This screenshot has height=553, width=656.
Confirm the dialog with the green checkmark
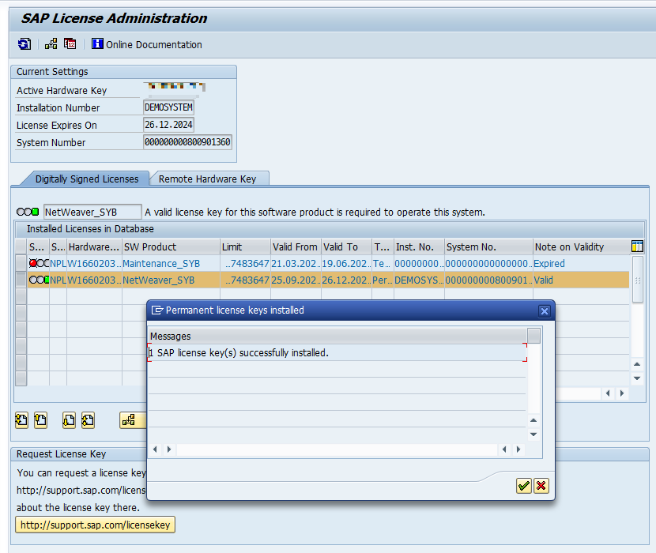[523, 486]
